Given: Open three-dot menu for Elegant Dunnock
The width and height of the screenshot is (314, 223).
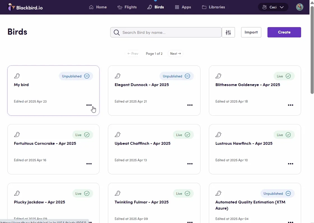Looking at the screenshot, I should click(x=190, y=105).
